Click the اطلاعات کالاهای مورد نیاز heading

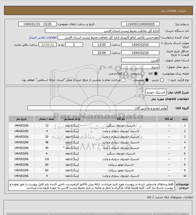point(170,99)
